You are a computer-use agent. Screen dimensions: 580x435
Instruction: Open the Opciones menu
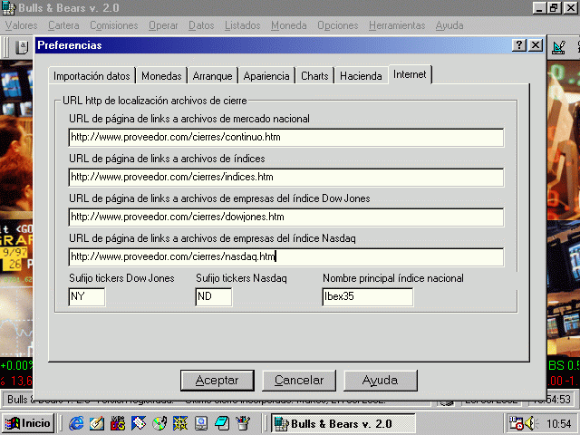tap(338, 25)
